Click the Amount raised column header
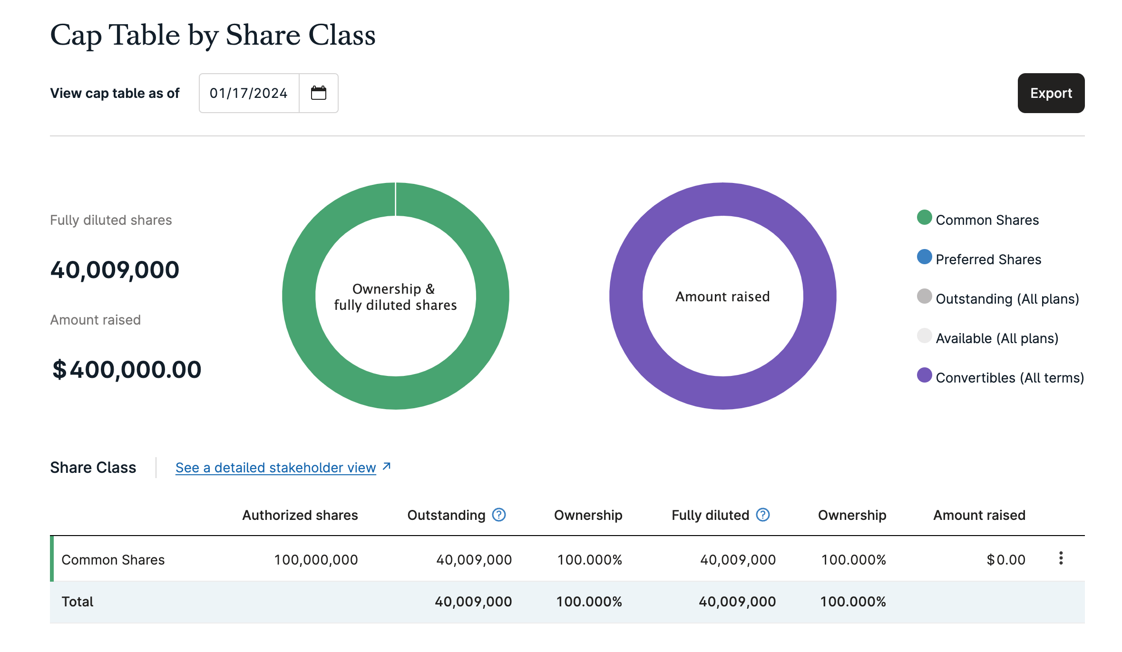1122x652 pixels. point(979,515)
